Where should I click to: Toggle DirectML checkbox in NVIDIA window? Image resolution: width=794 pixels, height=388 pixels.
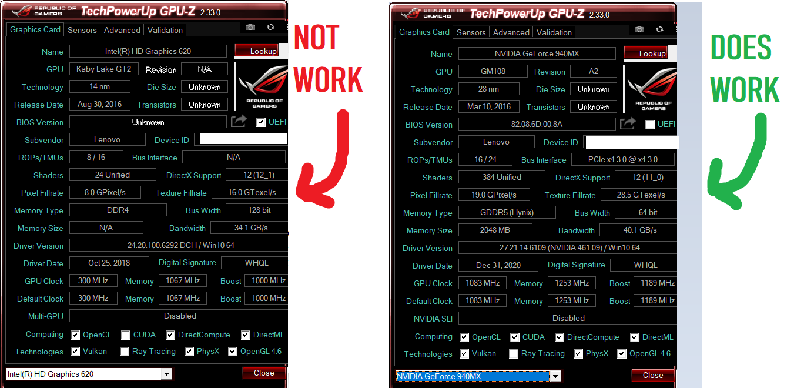(x=635, y=337)
